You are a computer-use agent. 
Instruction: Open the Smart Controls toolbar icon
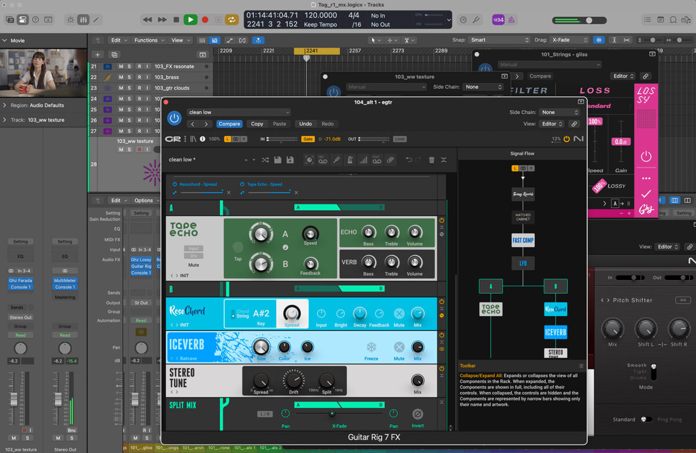pos(70,20)
